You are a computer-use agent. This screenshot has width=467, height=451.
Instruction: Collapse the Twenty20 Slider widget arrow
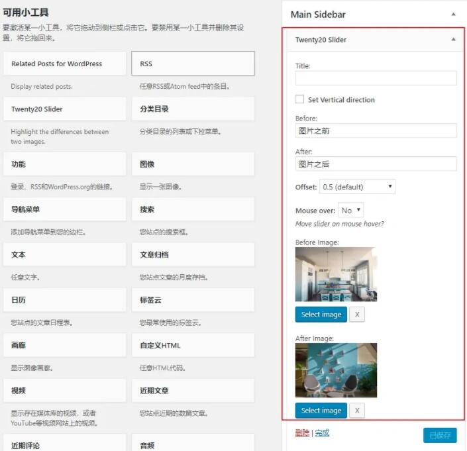pos(453,39)
